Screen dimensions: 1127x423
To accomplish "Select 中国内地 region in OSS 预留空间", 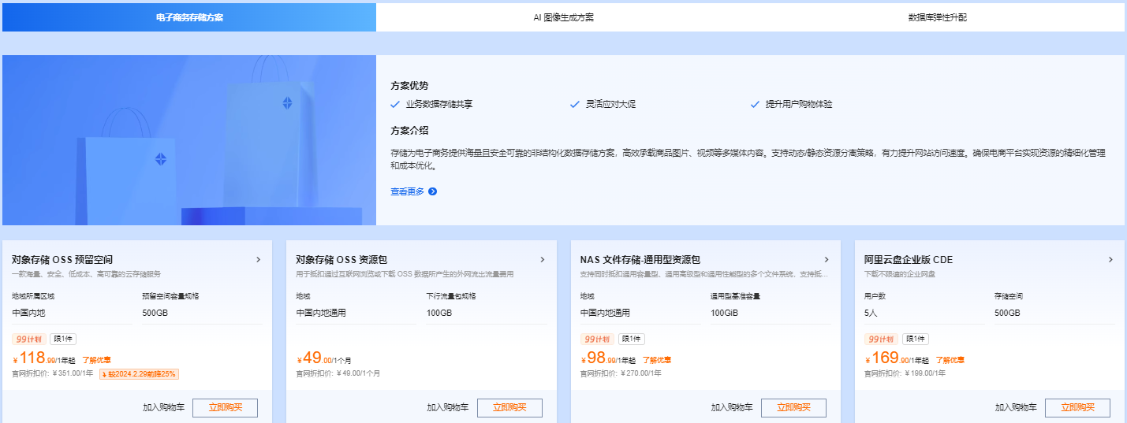I will tap(29, 313).
